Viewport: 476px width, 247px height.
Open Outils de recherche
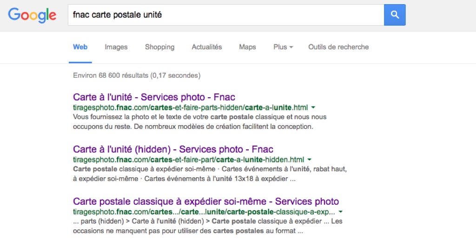tap(338, 47)
